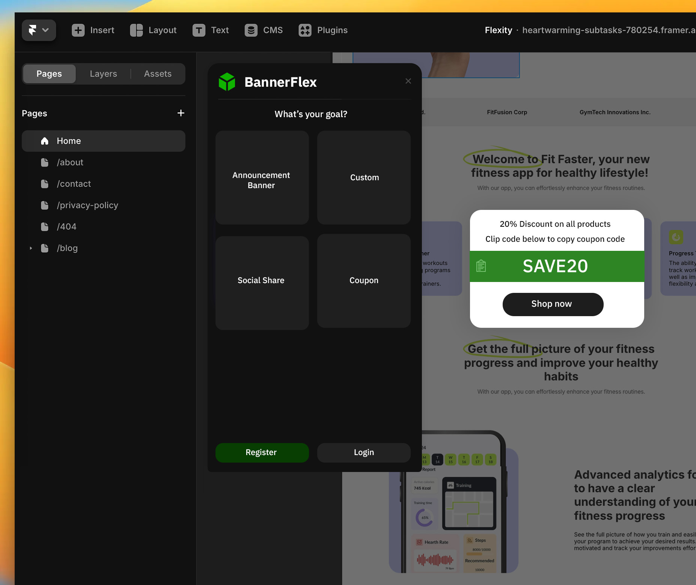Choose the Announcement Banner goal
The width and height of the screenshot is (696, 585).
pos(262,178)
